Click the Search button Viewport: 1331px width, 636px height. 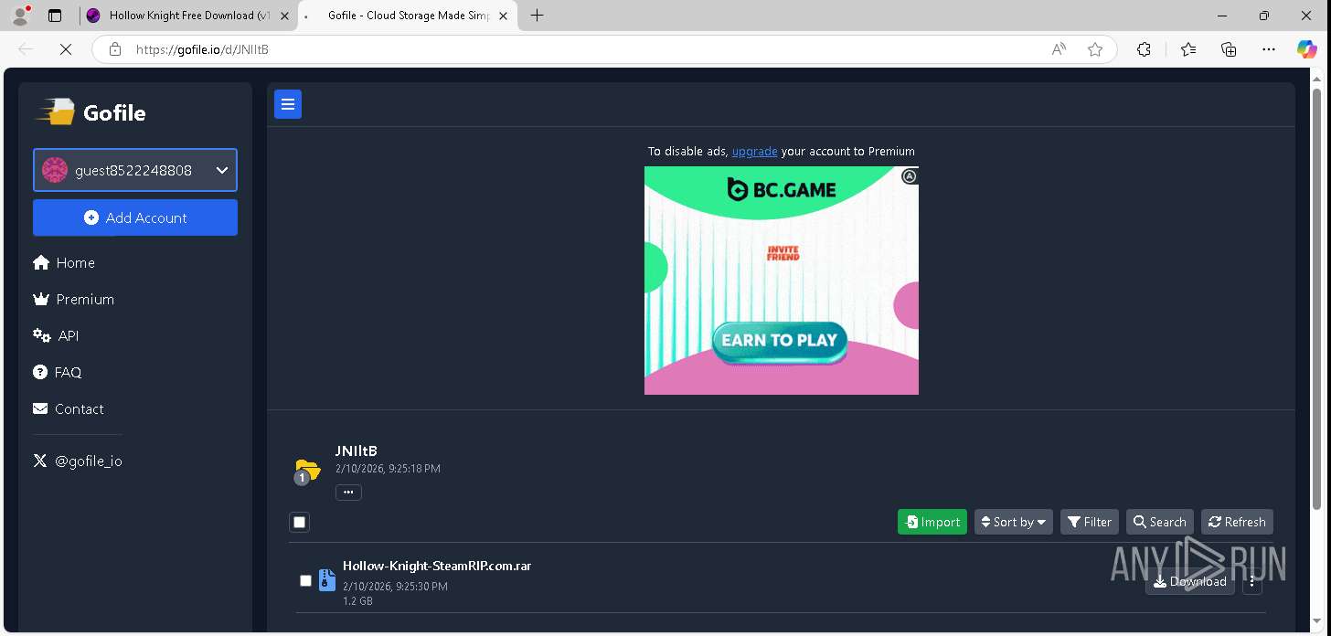pyautogui.click(x=1160, y=522)
